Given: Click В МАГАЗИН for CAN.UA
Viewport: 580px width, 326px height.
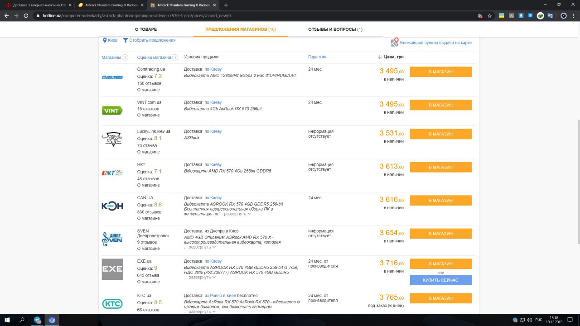Looking at the screenshot, I should tap(440, 200).
